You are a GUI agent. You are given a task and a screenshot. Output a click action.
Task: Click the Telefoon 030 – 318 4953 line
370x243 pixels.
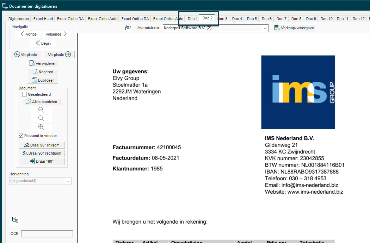click(296, 178)
